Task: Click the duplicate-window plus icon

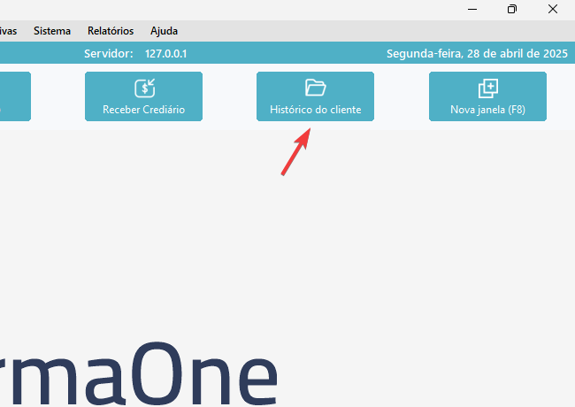Action: coord(488,88)
